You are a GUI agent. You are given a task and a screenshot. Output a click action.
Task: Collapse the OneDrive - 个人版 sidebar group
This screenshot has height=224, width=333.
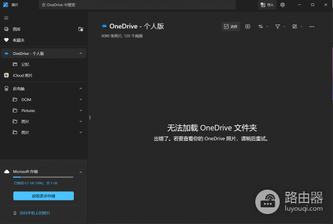[x=80, y=53]
